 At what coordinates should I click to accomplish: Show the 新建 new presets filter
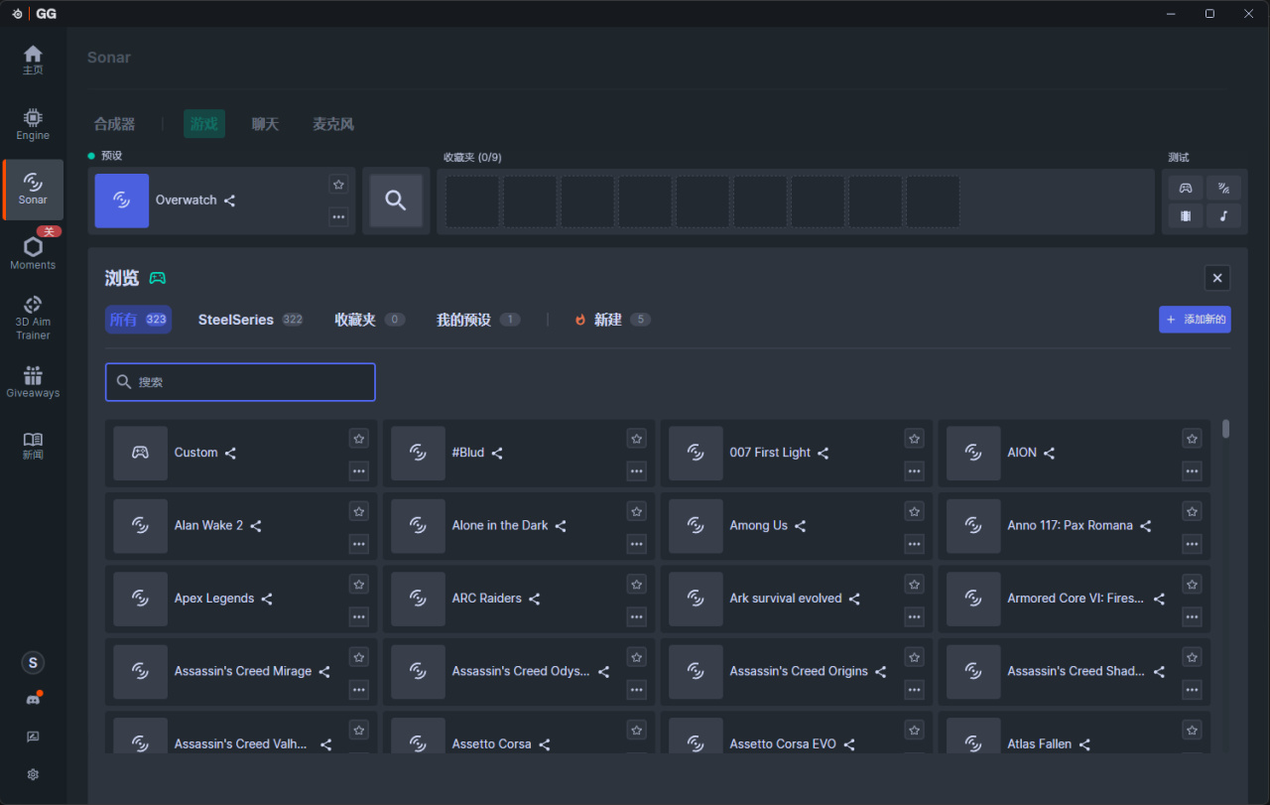(612, 320)
